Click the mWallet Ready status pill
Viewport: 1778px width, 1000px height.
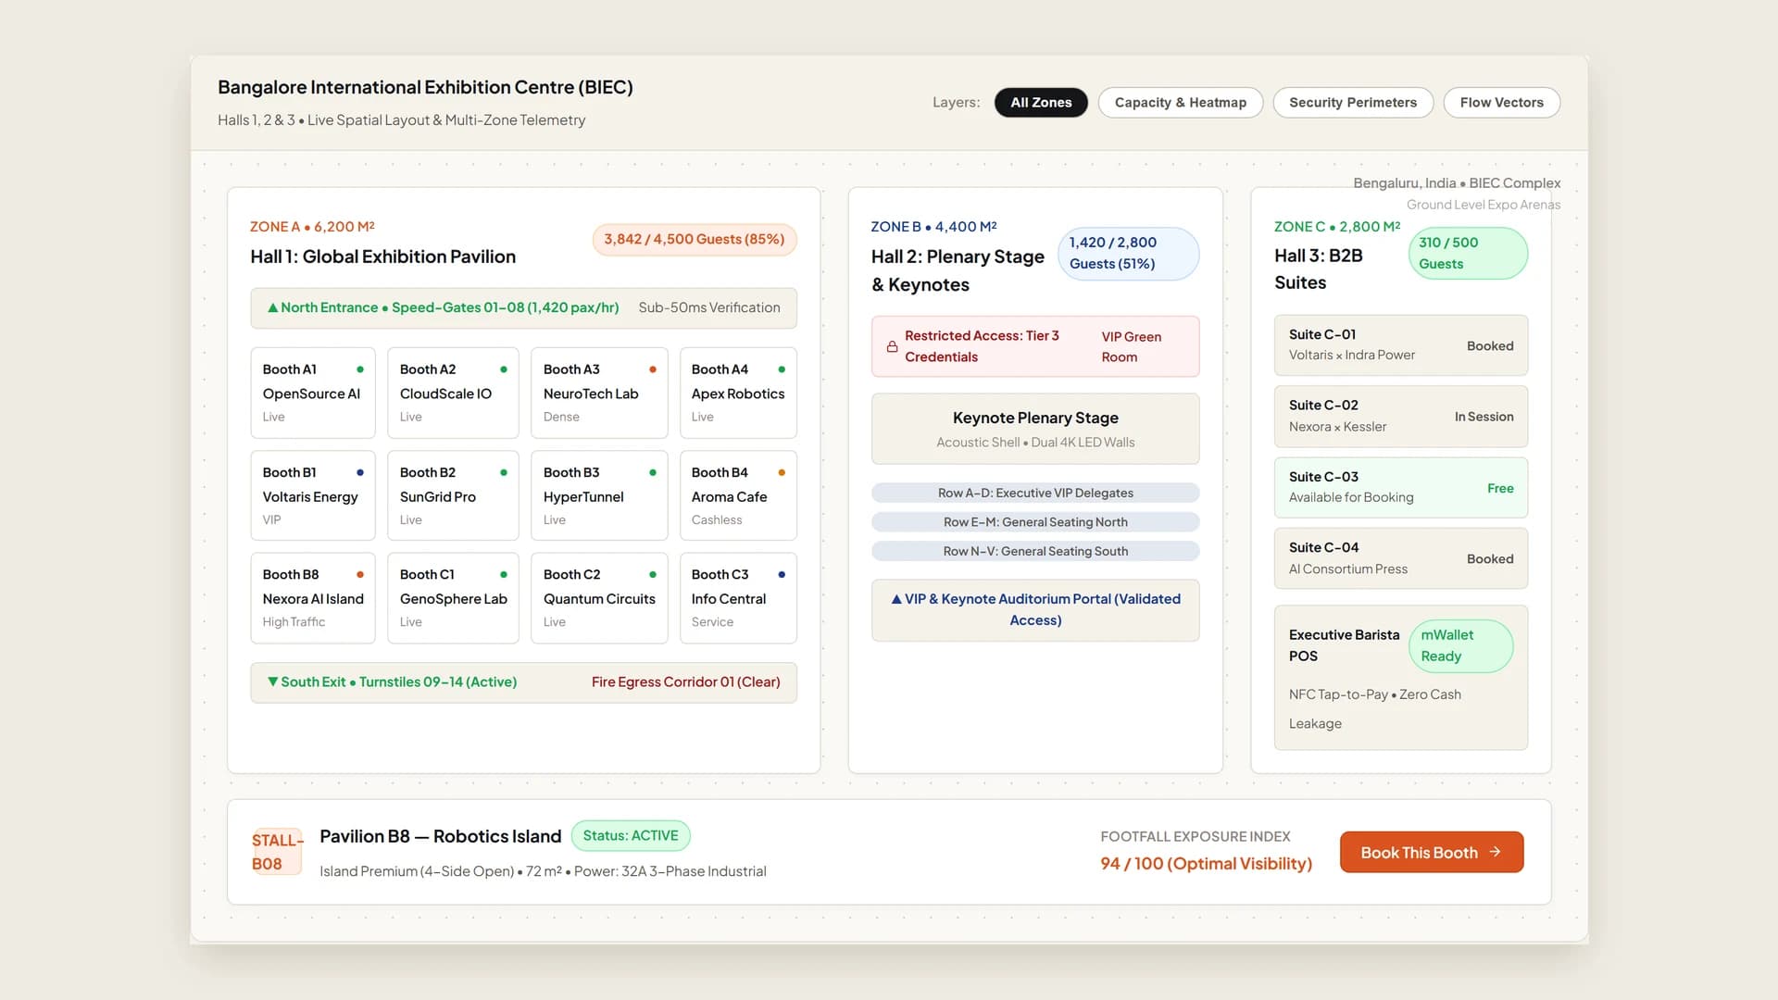[1460, 645]
